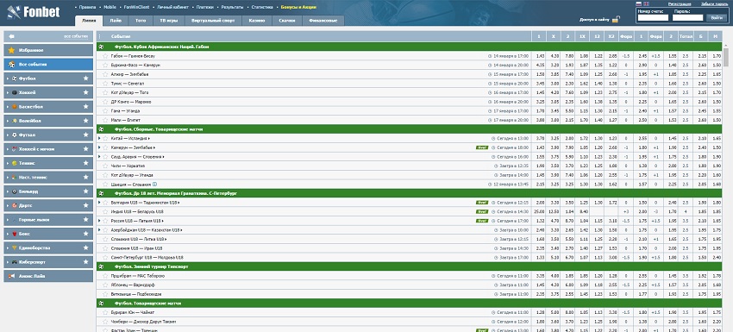Image resolution: width=733 pixels, height=332 pixels.
Task: Toggle the star on the Футбол sidebar row
Action: click(x=85, y=78)
